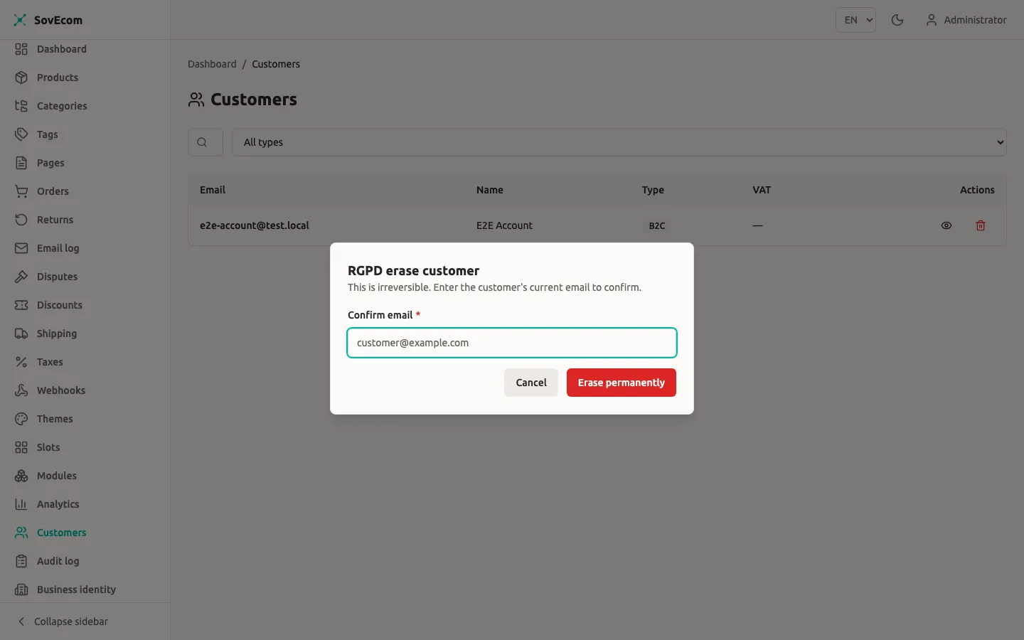Click the Disputes gavel icon
The height and width of the screenshot is (640, 1024).
[x=21, y=277]
